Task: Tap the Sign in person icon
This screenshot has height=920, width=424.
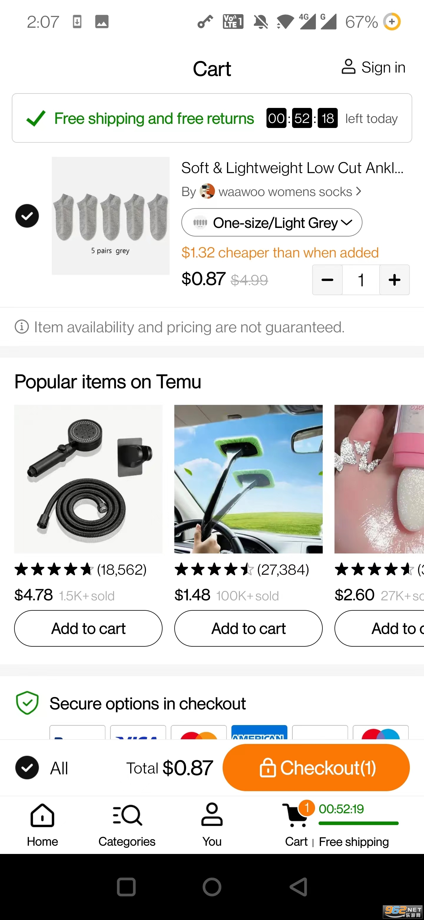Action: [x=348, y=67]
